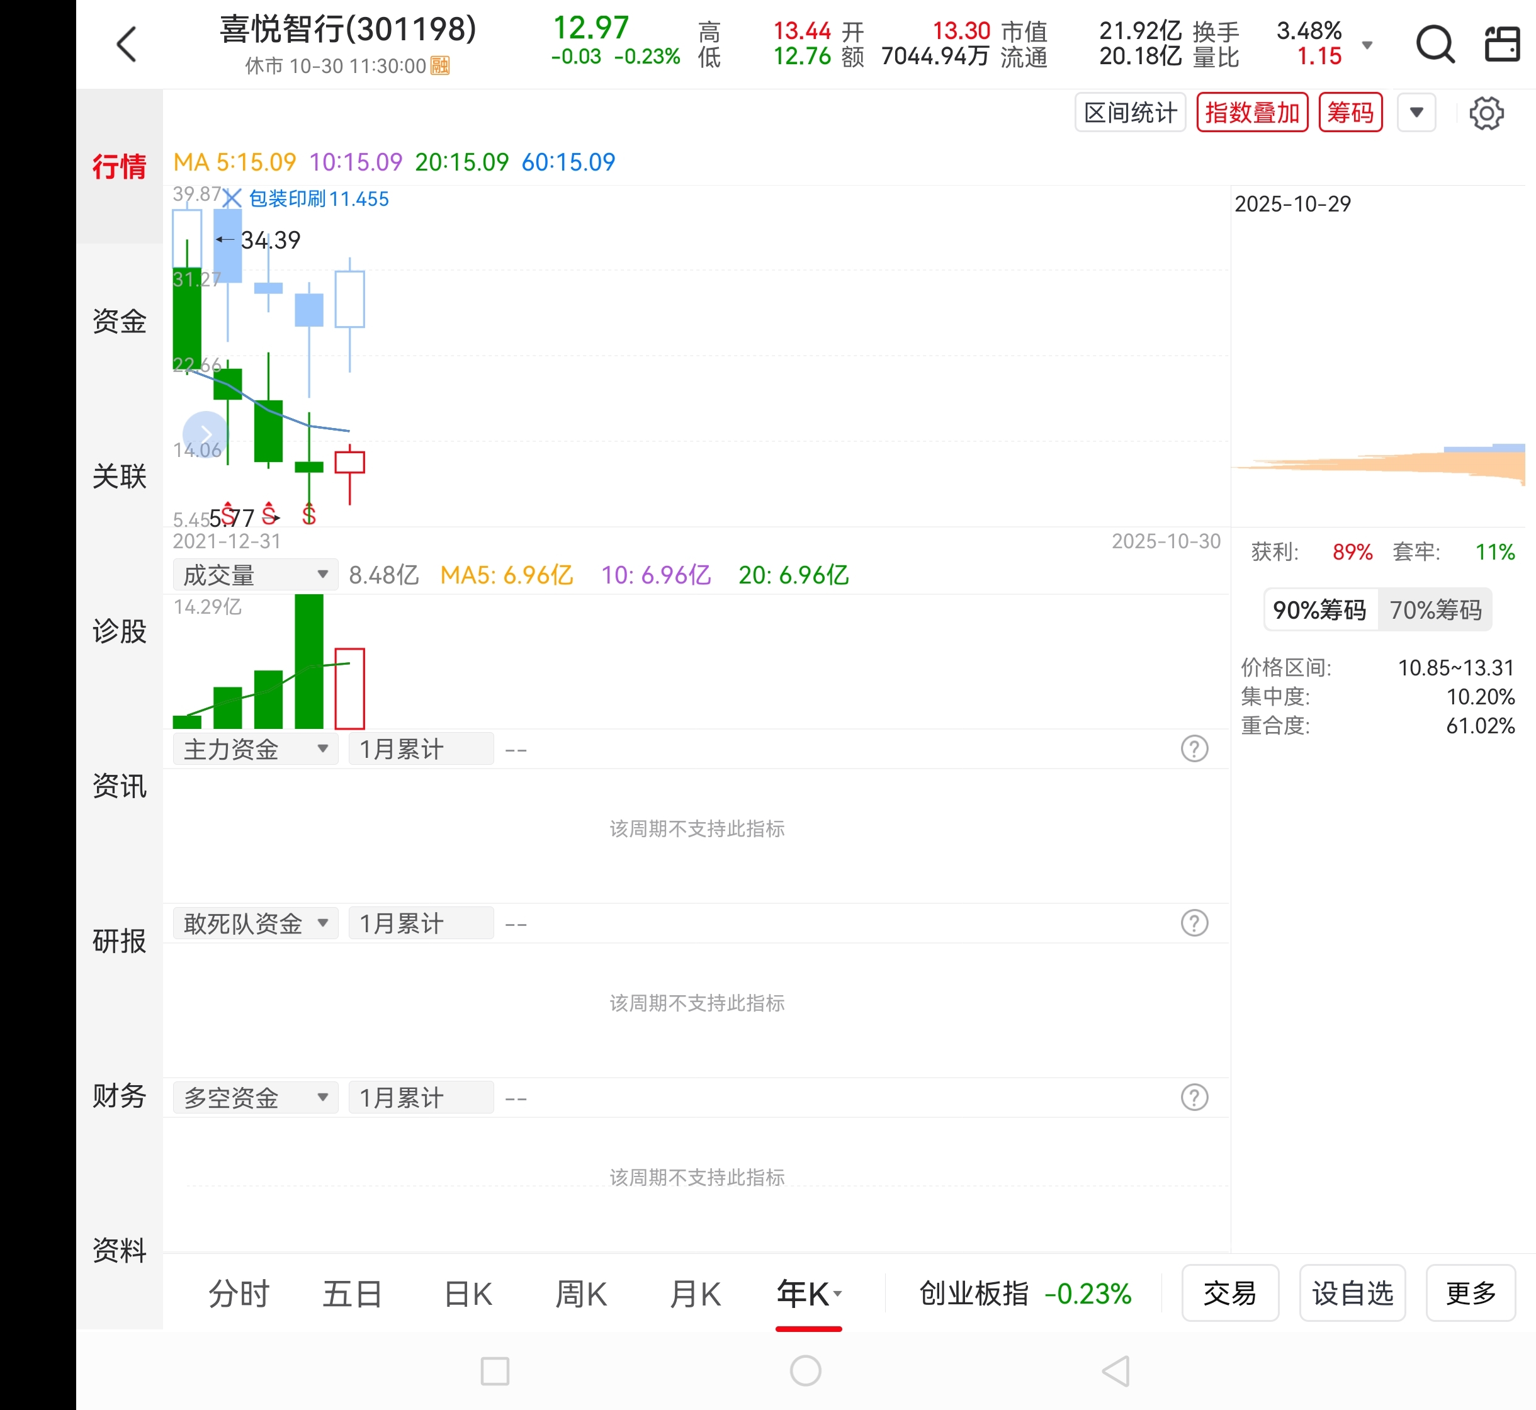Open the 主力资金 indicator dropdown
The width and height of the screenshot is (1536, 1410).
coord(255,749)
